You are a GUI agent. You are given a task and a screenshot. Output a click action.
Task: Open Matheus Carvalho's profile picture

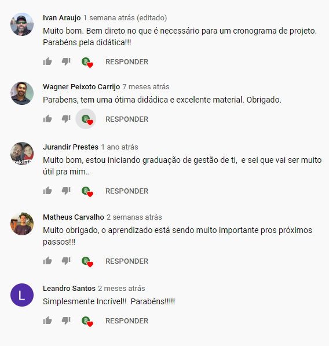pyautogui.click(x=22, y=224)
